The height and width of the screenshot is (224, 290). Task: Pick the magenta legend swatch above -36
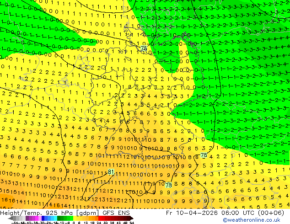point(37,218)
